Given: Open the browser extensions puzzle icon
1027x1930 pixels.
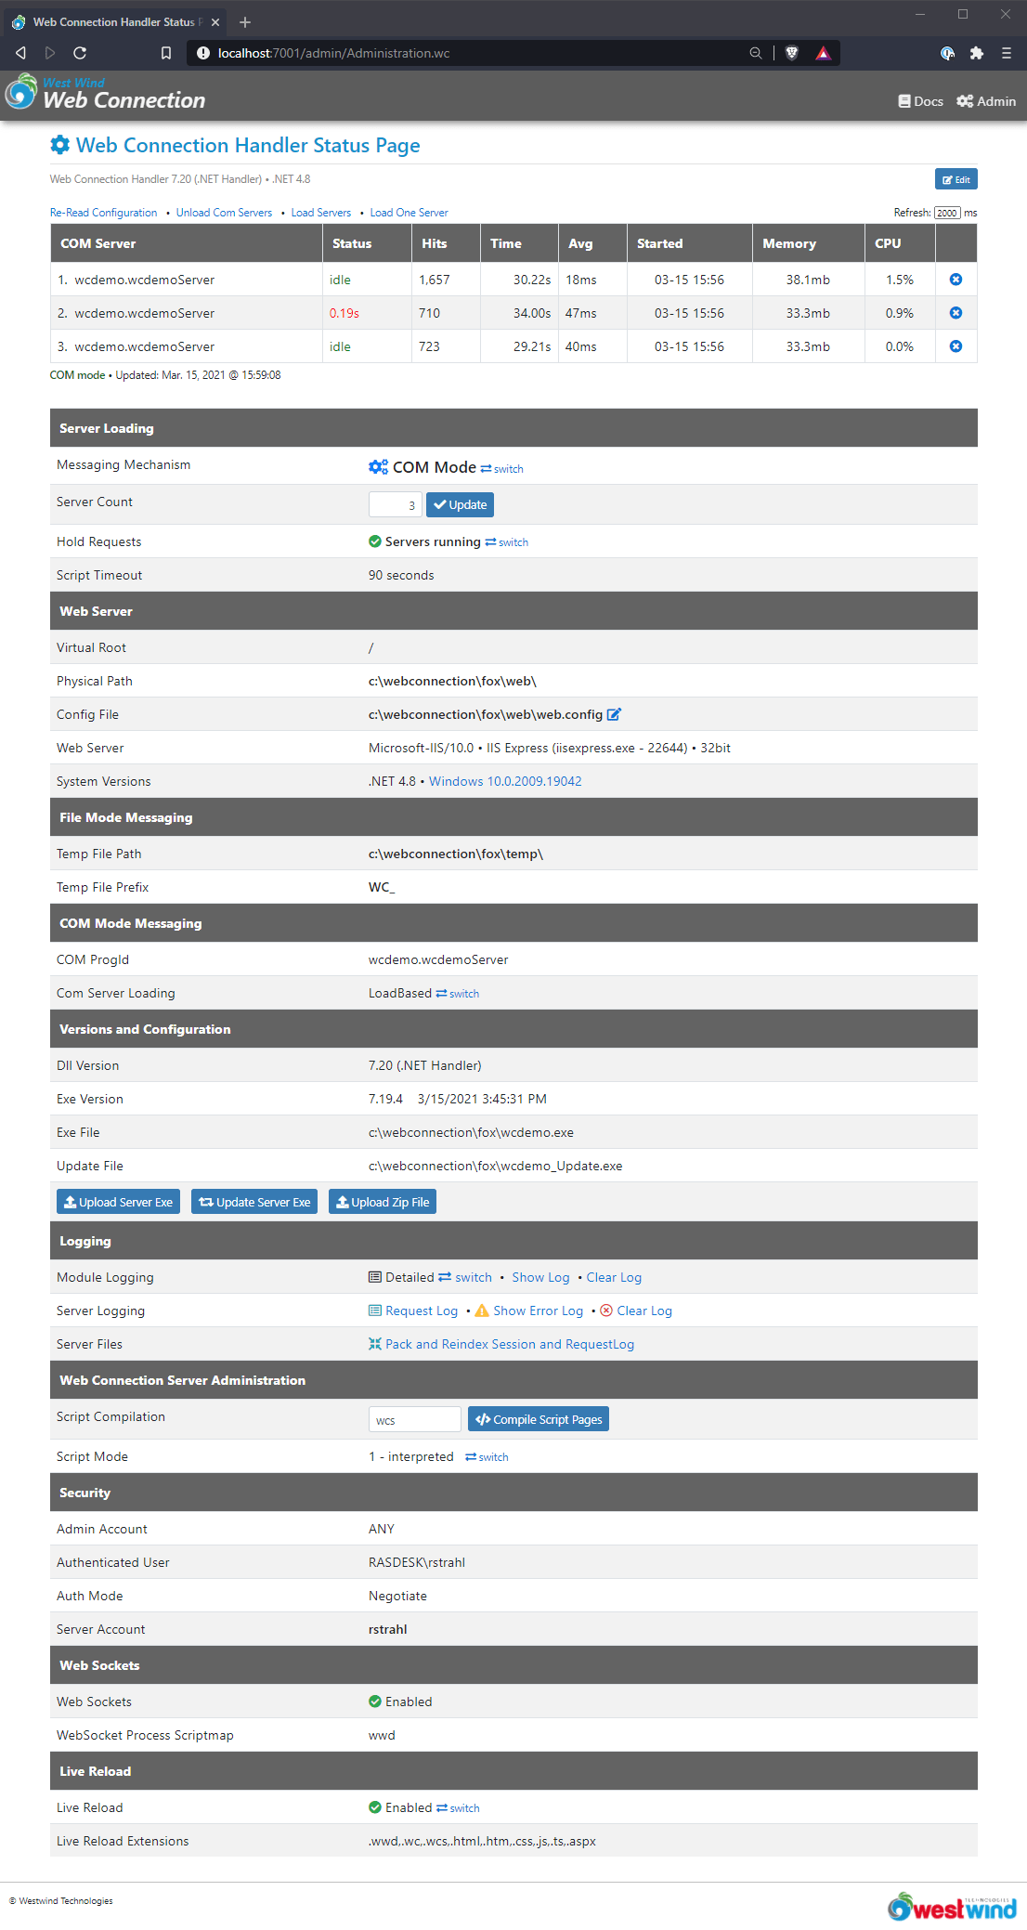Looking at the screenshot, I should point(976,53).
